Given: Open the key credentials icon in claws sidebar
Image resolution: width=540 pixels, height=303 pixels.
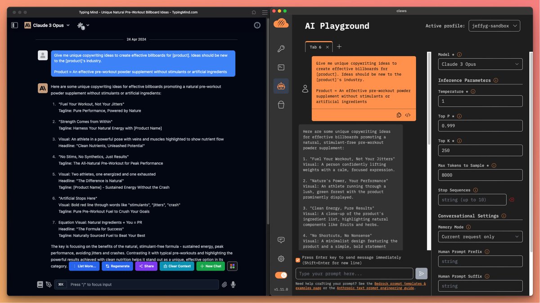Looking at the screenshot, I should 281,49.
